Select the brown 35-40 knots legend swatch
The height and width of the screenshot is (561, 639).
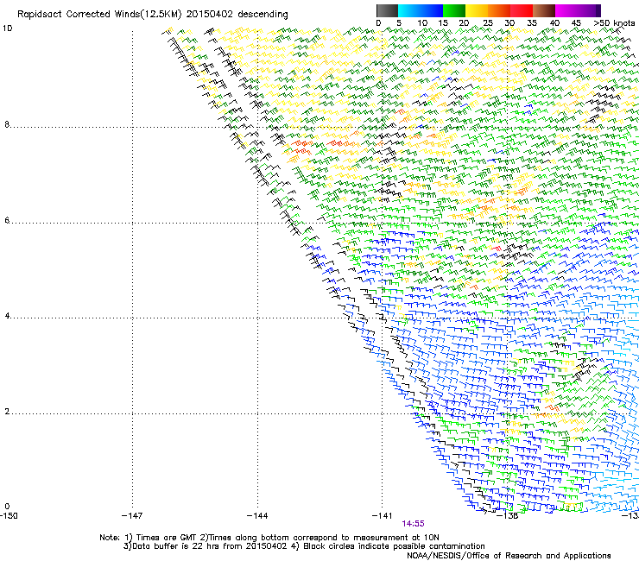(544, 10)
